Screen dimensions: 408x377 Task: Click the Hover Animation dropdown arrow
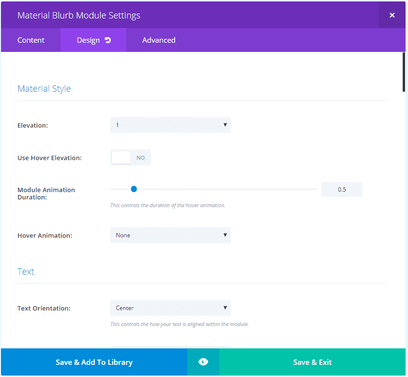point(225,235)
